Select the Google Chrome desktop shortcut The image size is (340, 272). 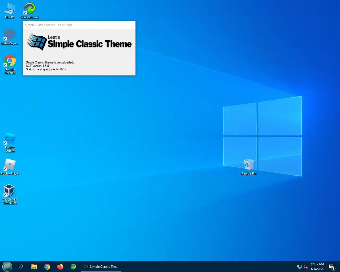tap(10, 64)
